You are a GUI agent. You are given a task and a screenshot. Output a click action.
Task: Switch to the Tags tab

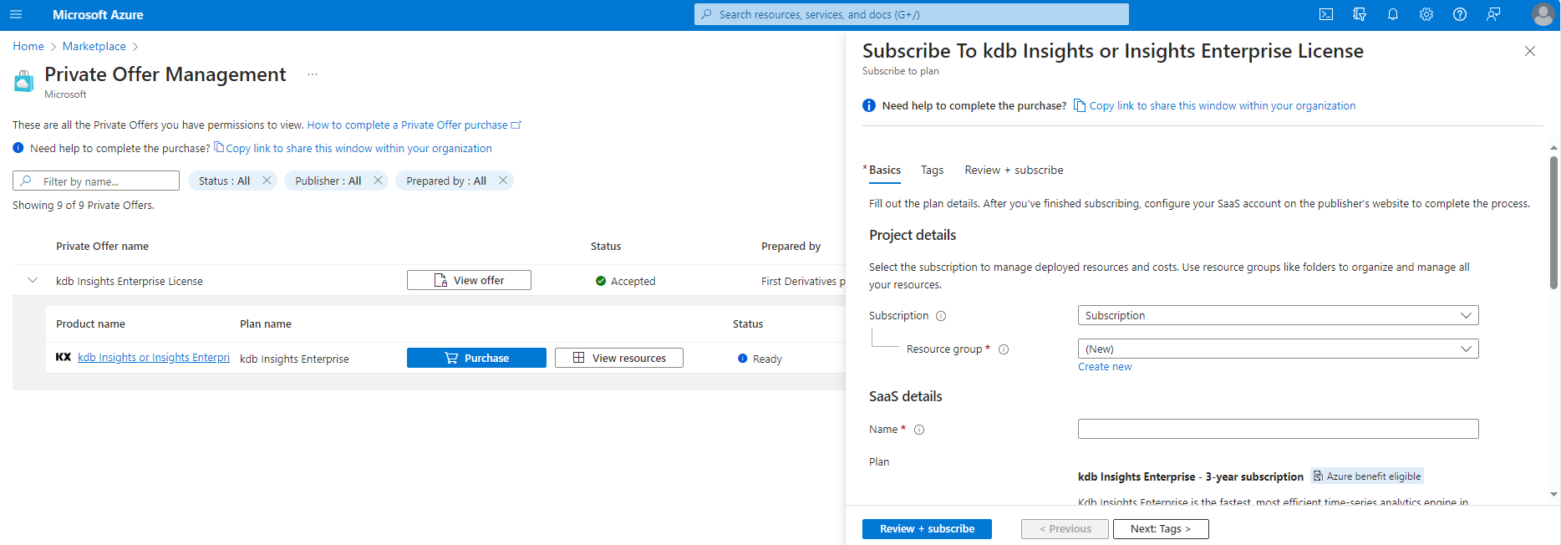(x=932, y=170)
